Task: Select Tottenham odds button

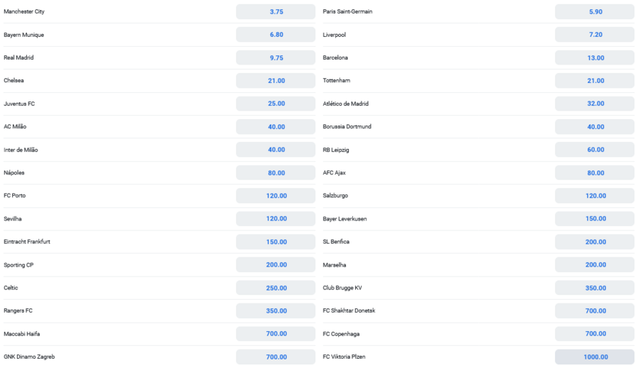Action: point(595,81)
